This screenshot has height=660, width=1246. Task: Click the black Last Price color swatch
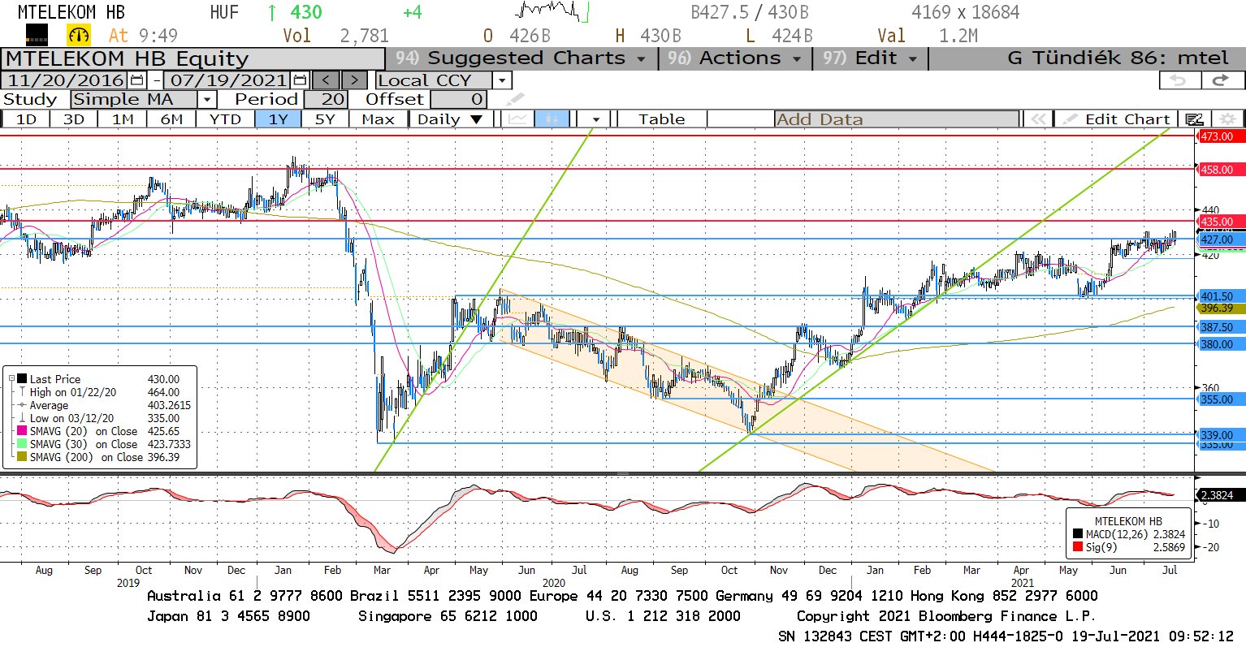[22, 379]
